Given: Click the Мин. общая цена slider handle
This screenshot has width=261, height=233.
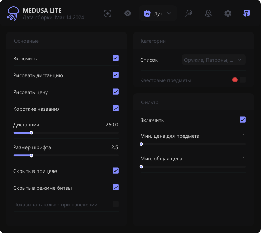Looking at the screenshot, I should (x=141, y=167).
